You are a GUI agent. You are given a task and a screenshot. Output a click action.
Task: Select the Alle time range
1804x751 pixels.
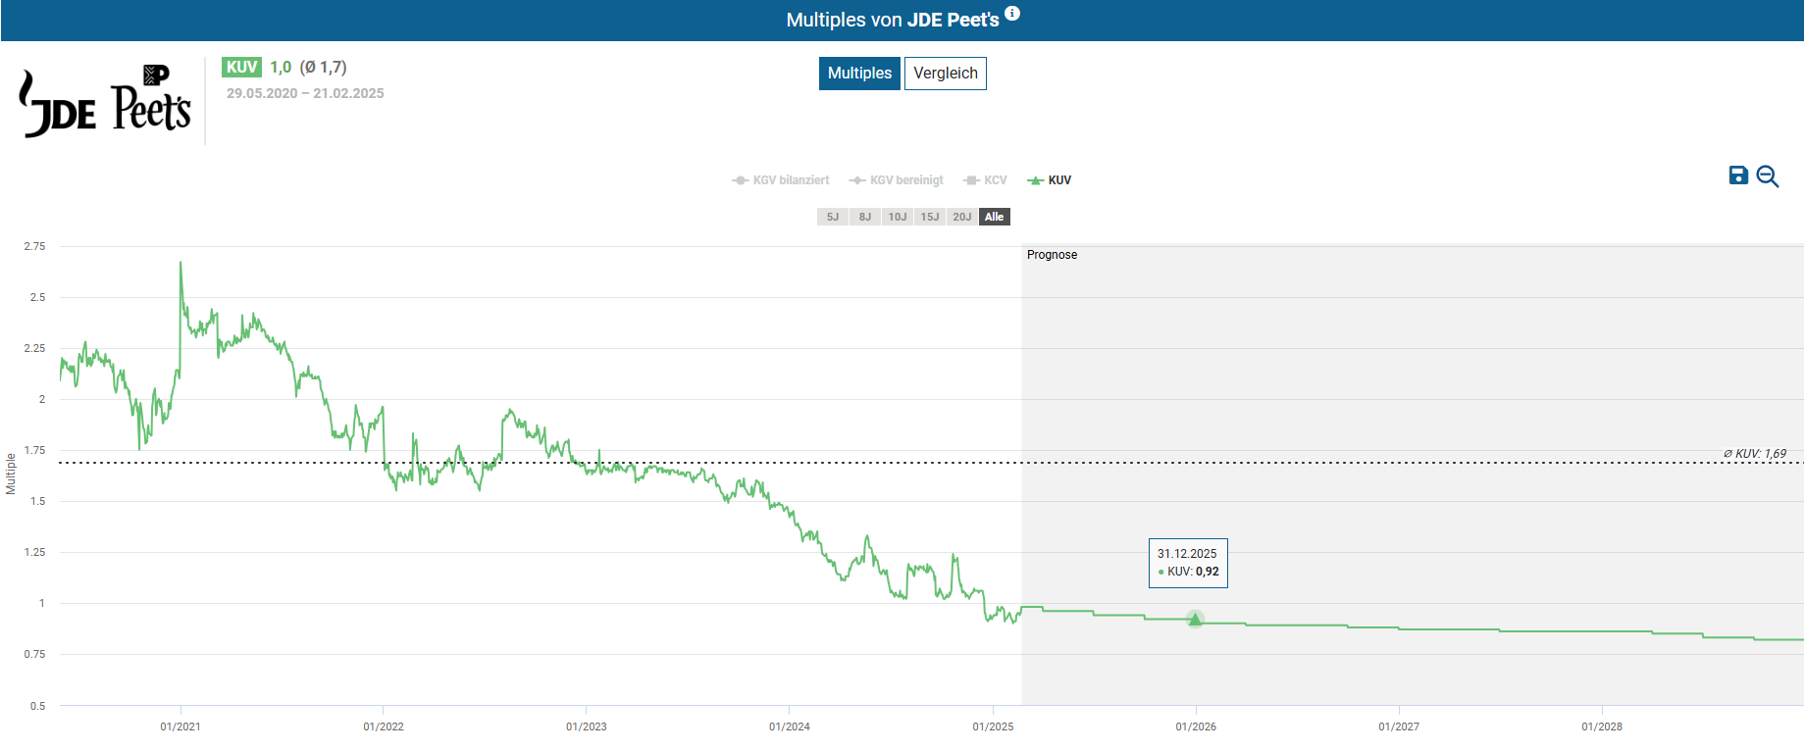coord(994,217)
